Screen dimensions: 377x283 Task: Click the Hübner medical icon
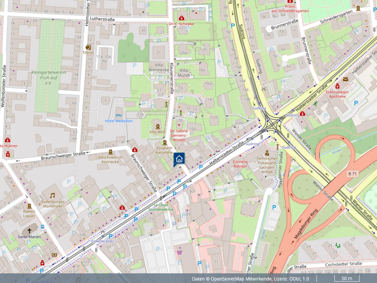pyautogui.click(x=8, y=140)
